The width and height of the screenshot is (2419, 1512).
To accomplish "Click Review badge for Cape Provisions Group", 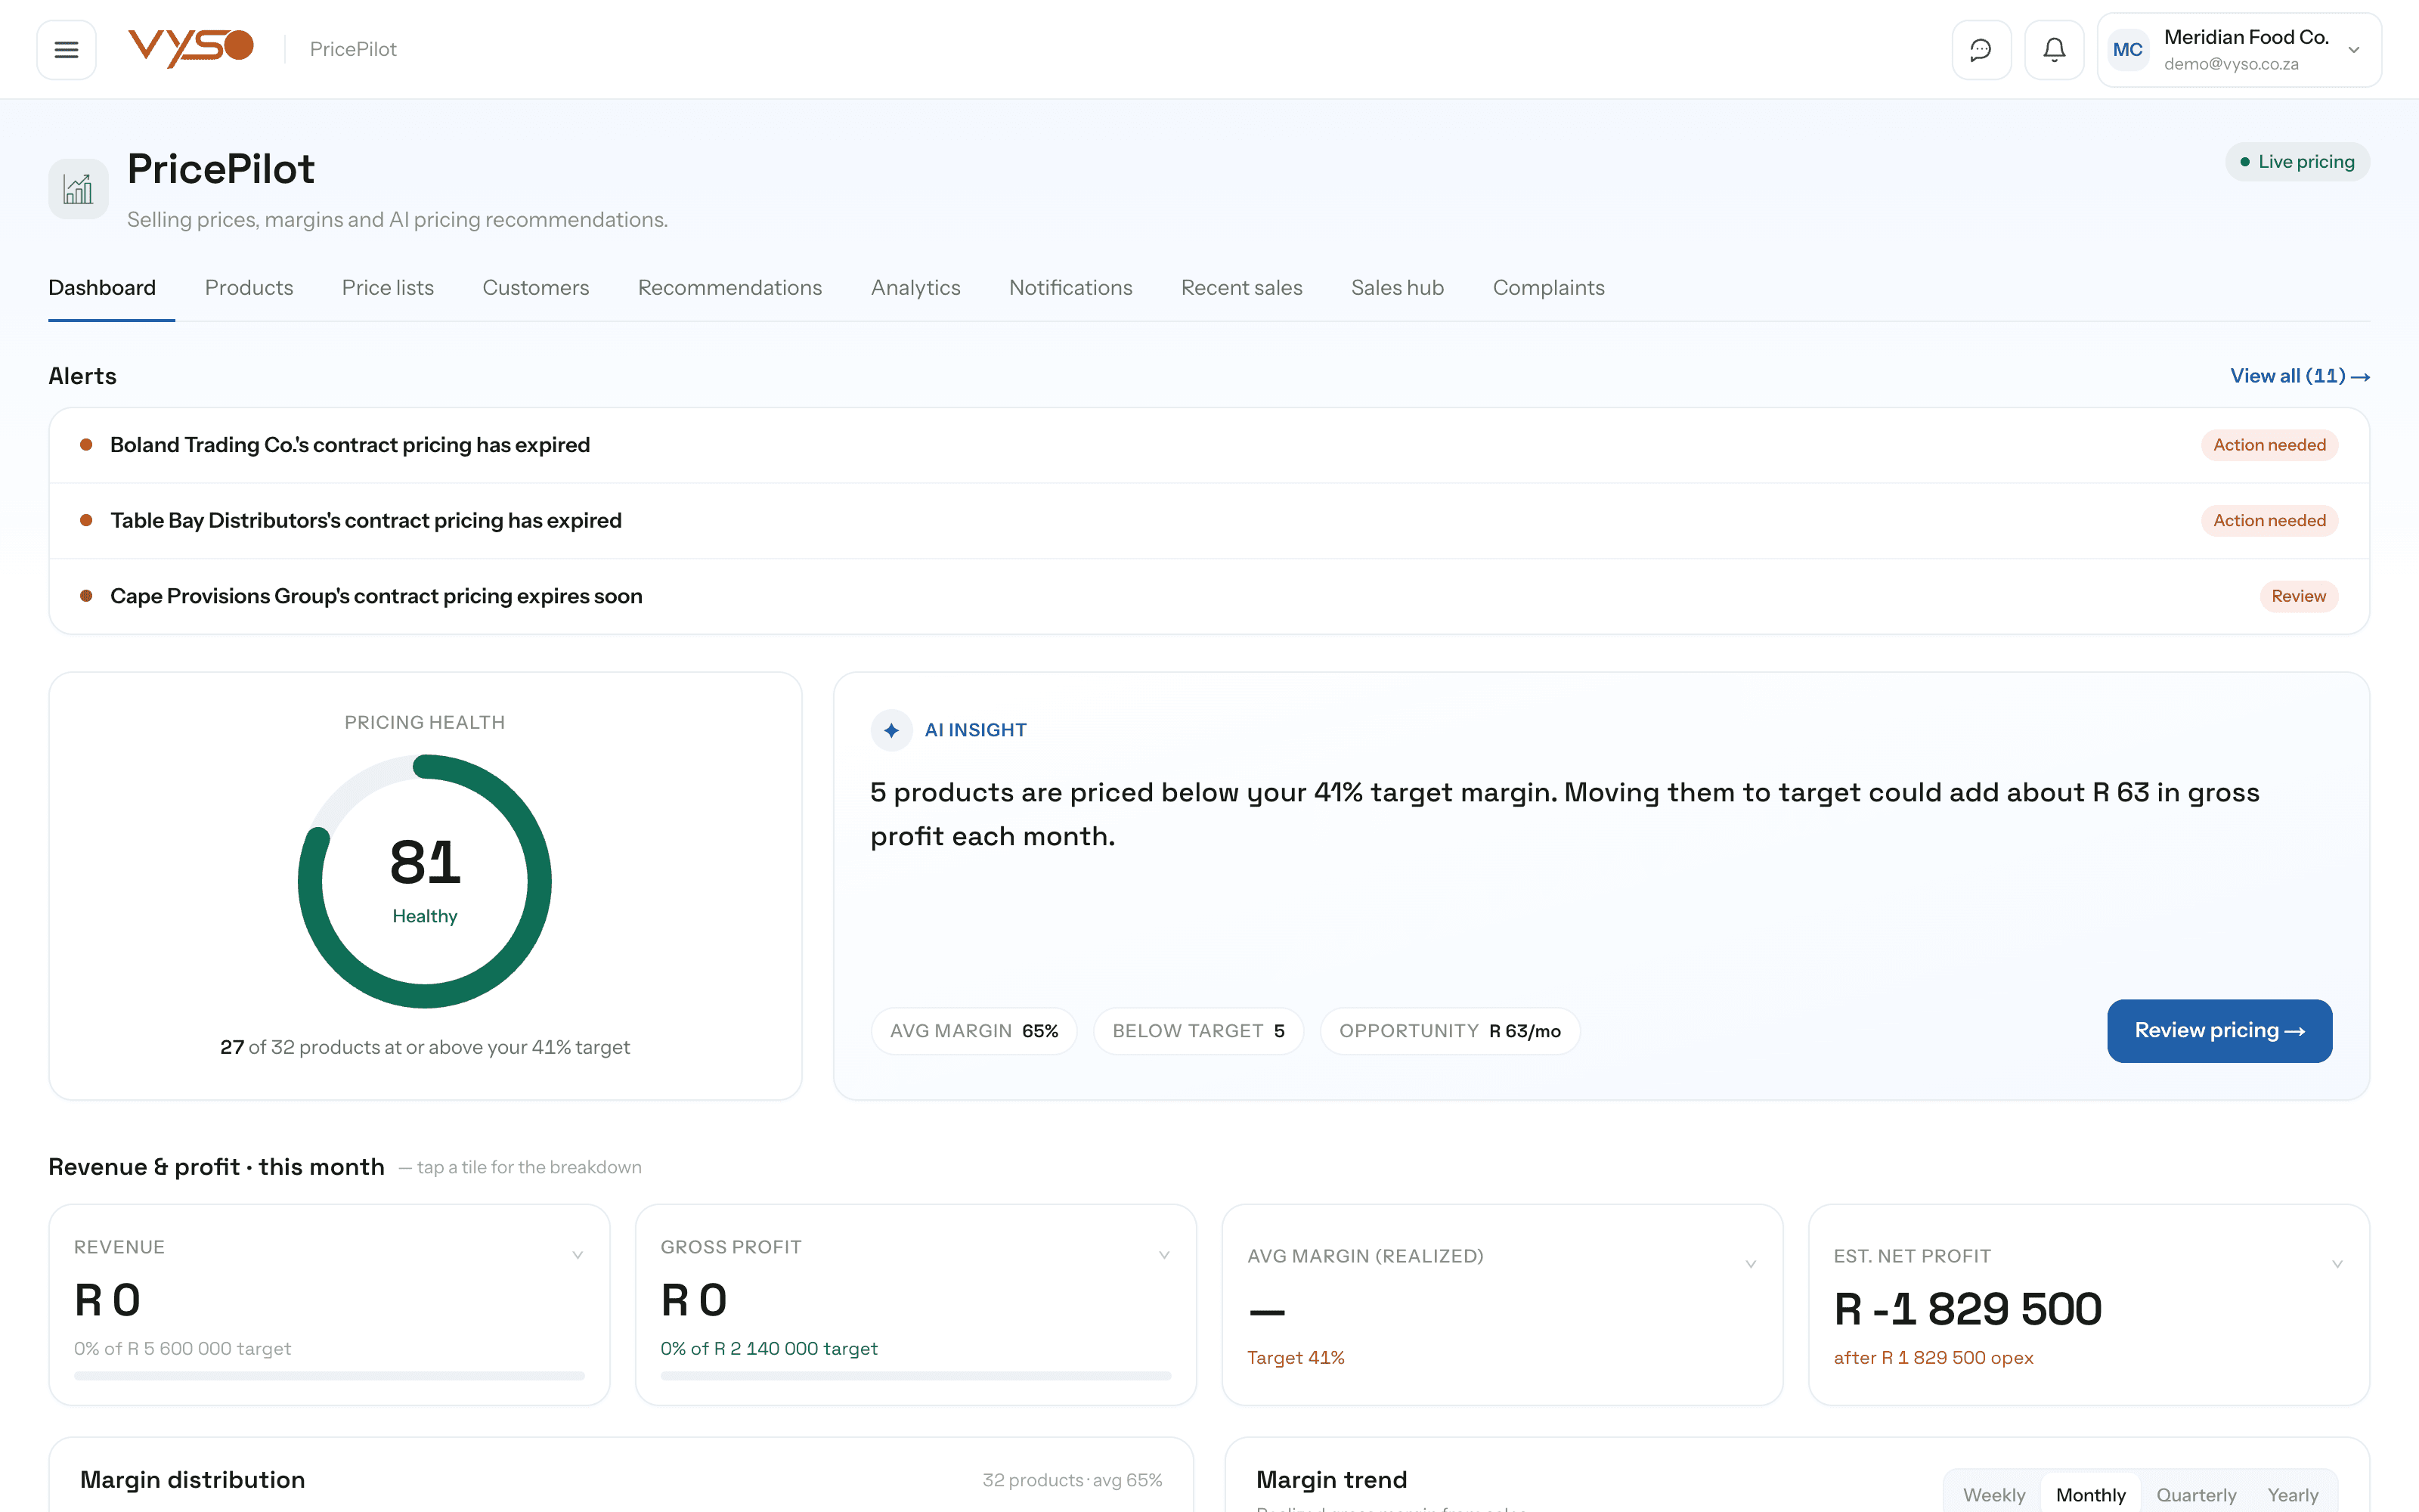I will coord(2298,596).
